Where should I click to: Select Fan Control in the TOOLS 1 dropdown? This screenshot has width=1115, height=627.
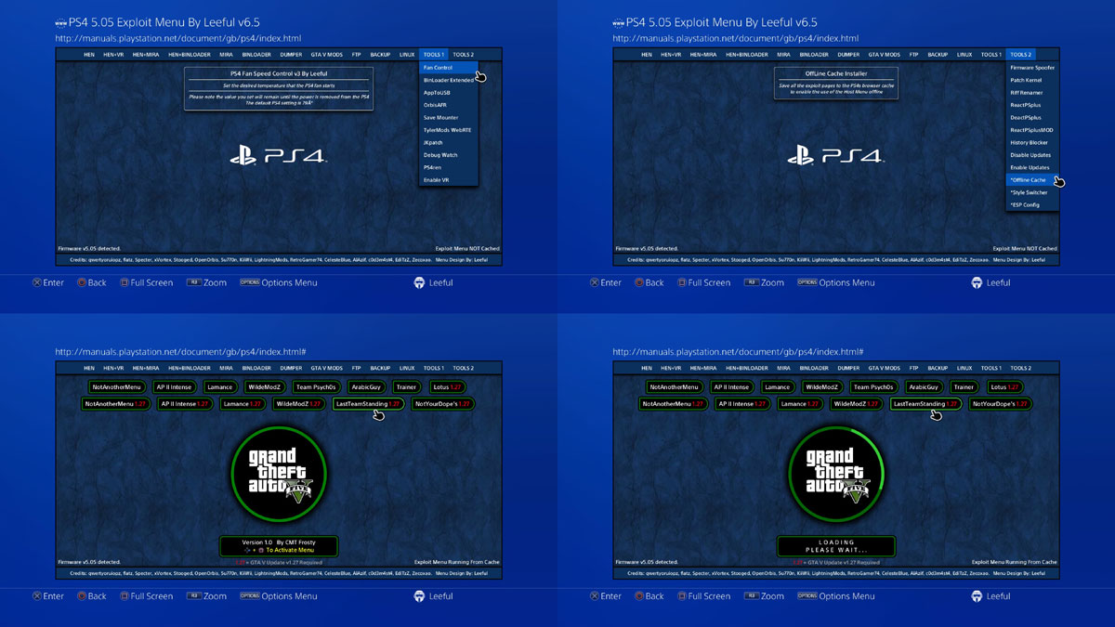point(448,68)
